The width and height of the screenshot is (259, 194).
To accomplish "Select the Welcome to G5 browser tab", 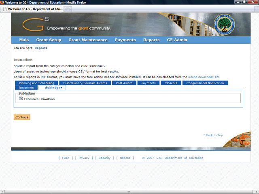I will tap(32, 9).
